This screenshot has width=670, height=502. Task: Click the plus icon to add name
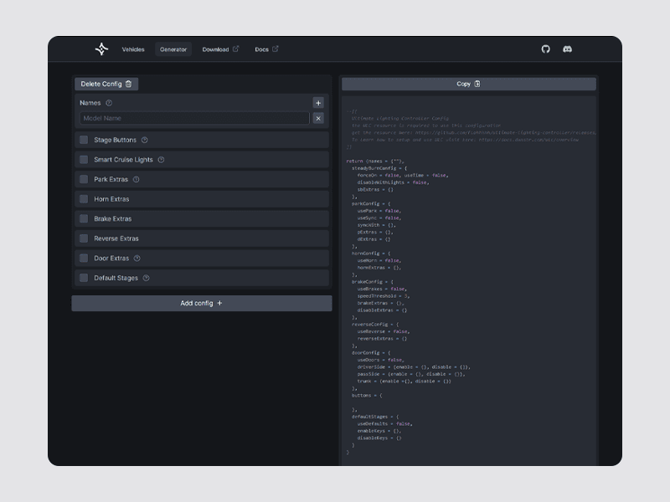318,103
